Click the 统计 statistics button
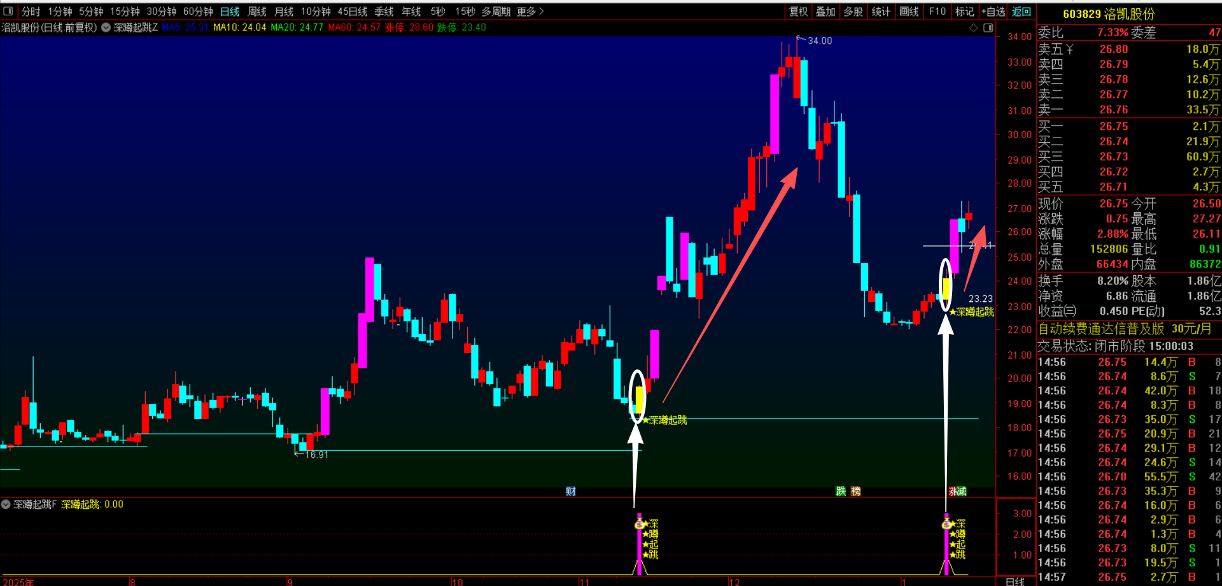Image resolution: width=1222 pixels, height=586 pixels. (881, 11)
